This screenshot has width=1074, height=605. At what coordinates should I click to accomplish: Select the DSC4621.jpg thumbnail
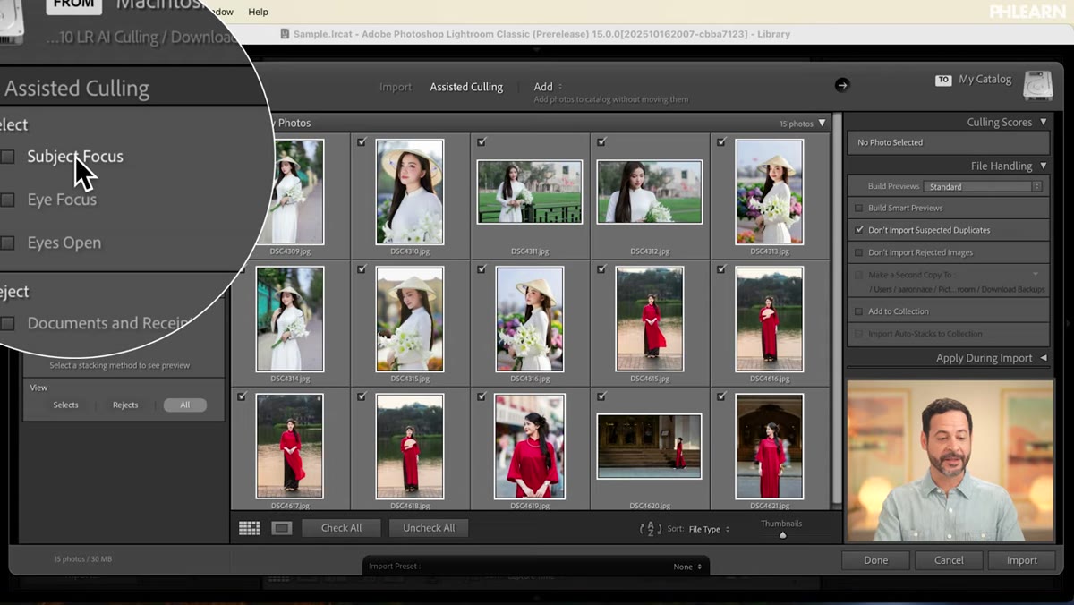pos(770,446)
